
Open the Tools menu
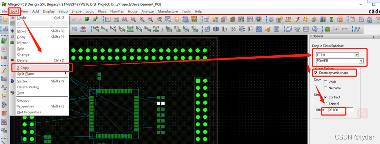pos(186,11)
